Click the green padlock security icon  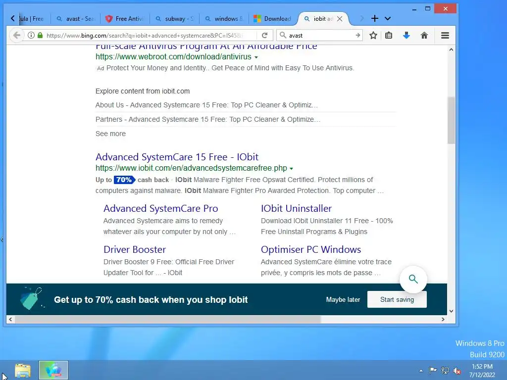click(40, 35)
